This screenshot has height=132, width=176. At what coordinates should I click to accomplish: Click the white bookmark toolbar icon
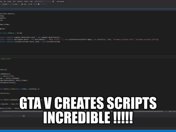click(38, 4)
